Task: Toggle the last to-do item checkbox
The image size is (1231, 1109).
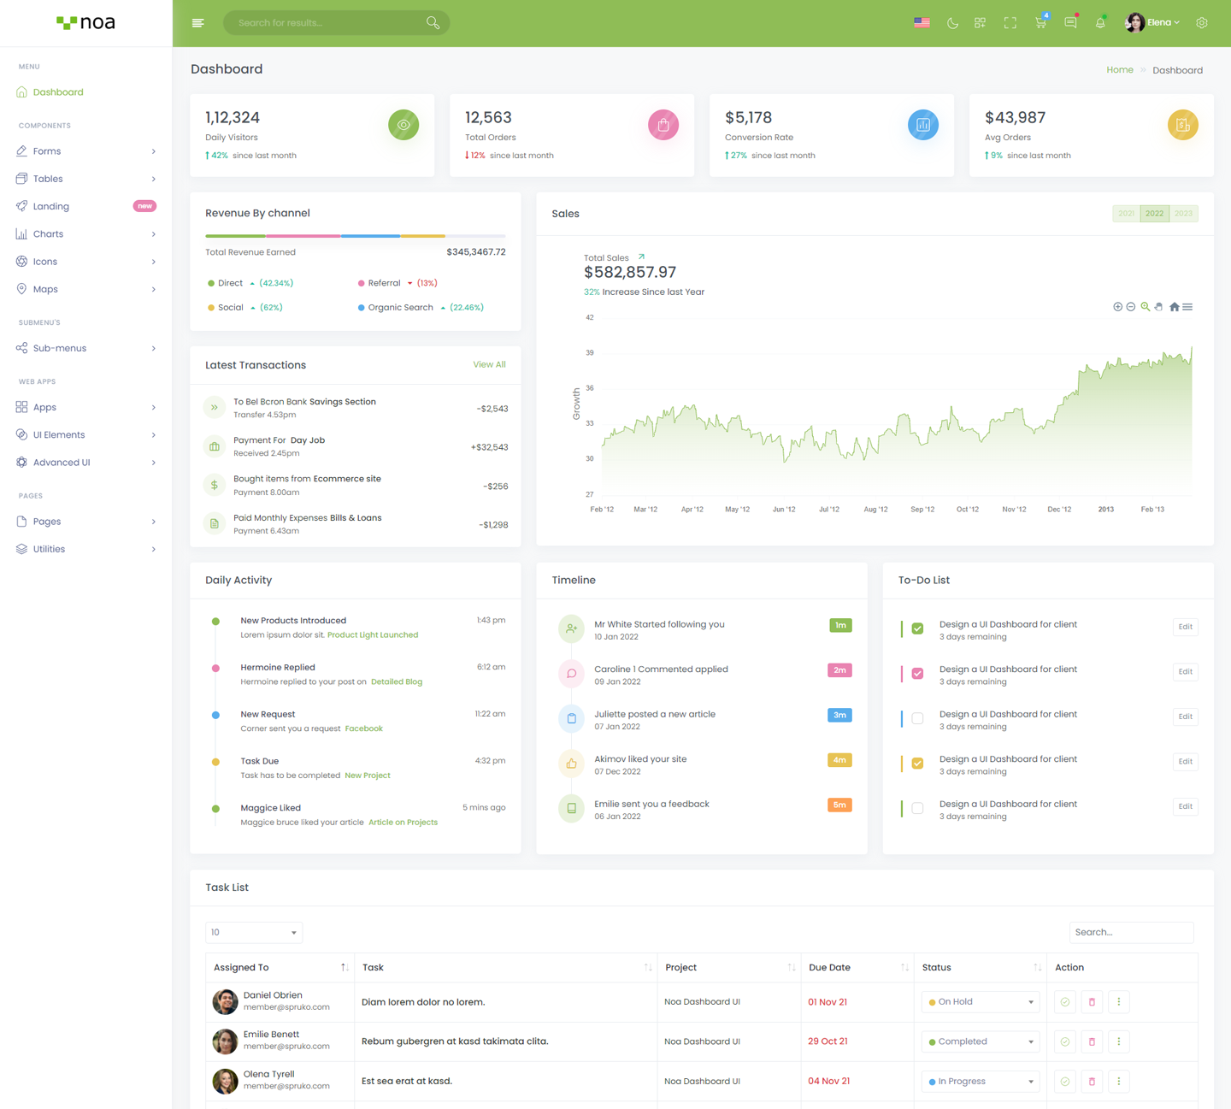Action: (917, 808)
